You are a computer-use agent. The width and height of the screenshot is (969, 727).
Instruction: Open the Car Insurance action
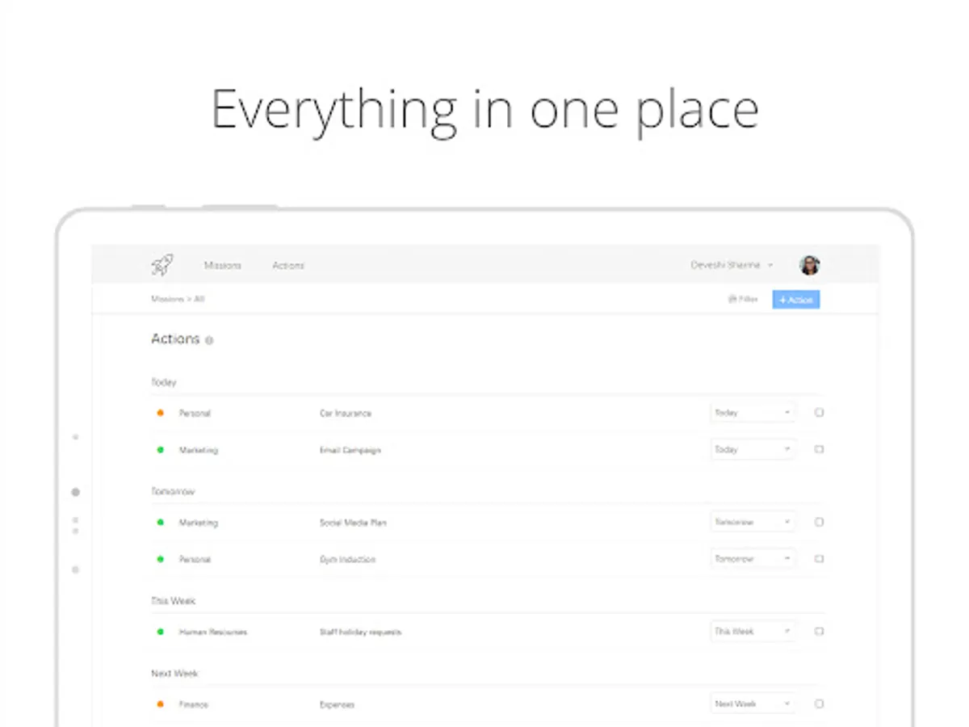click(x=346, y=414)
